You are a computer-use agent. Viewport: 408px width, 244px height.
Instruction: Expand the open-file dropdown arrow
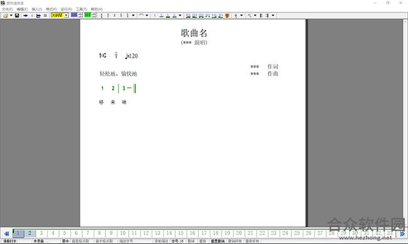coord(11,16)
